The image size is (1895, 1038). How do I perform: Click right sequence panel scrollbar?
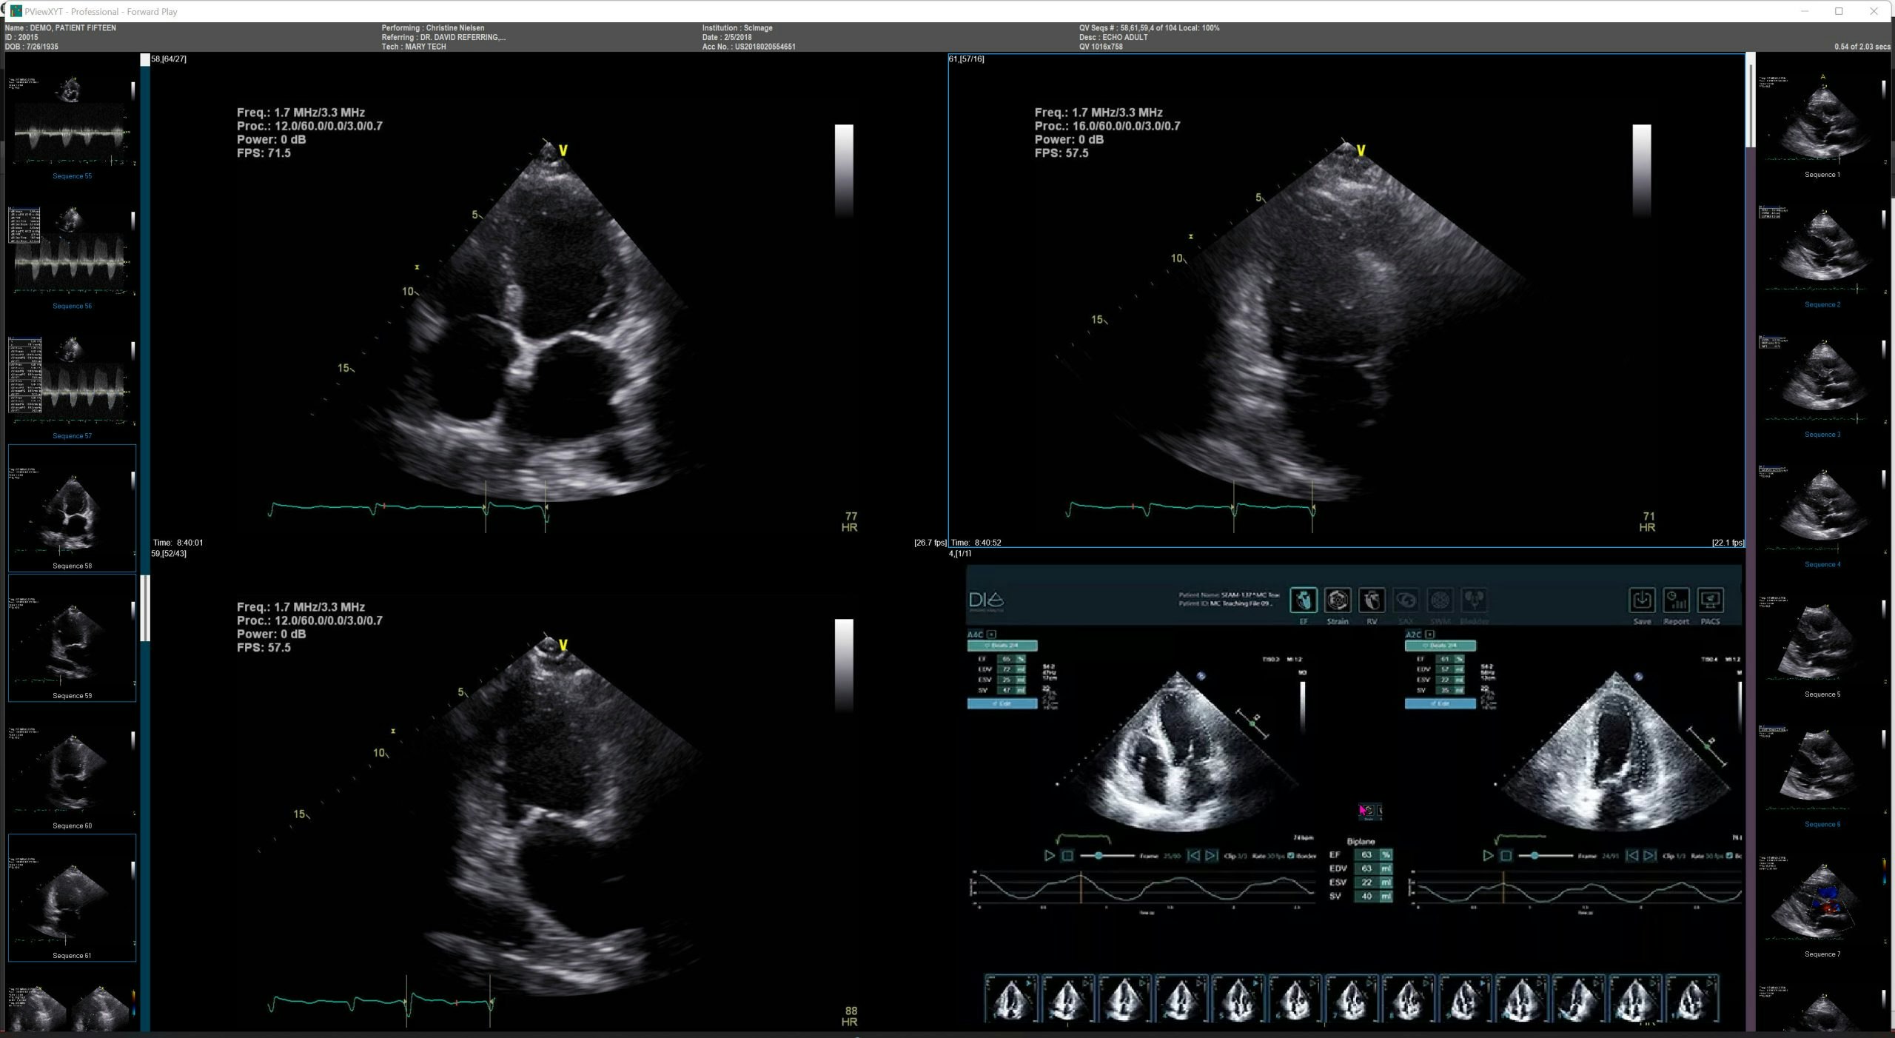(x=1751, y=100)
